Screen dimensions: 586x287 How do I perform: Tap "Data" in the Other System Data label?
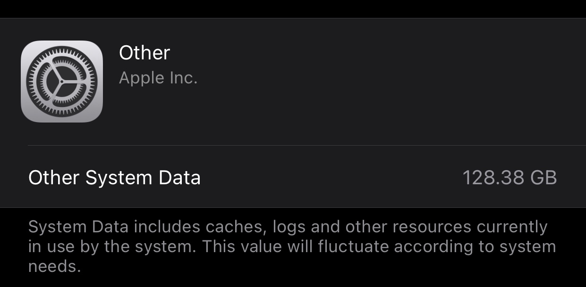[x=179, y=178]
